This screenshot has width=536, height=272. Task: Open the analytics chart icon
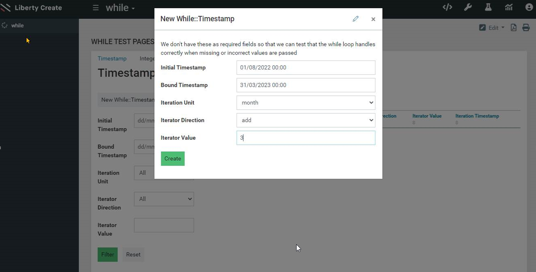(509, 7)
